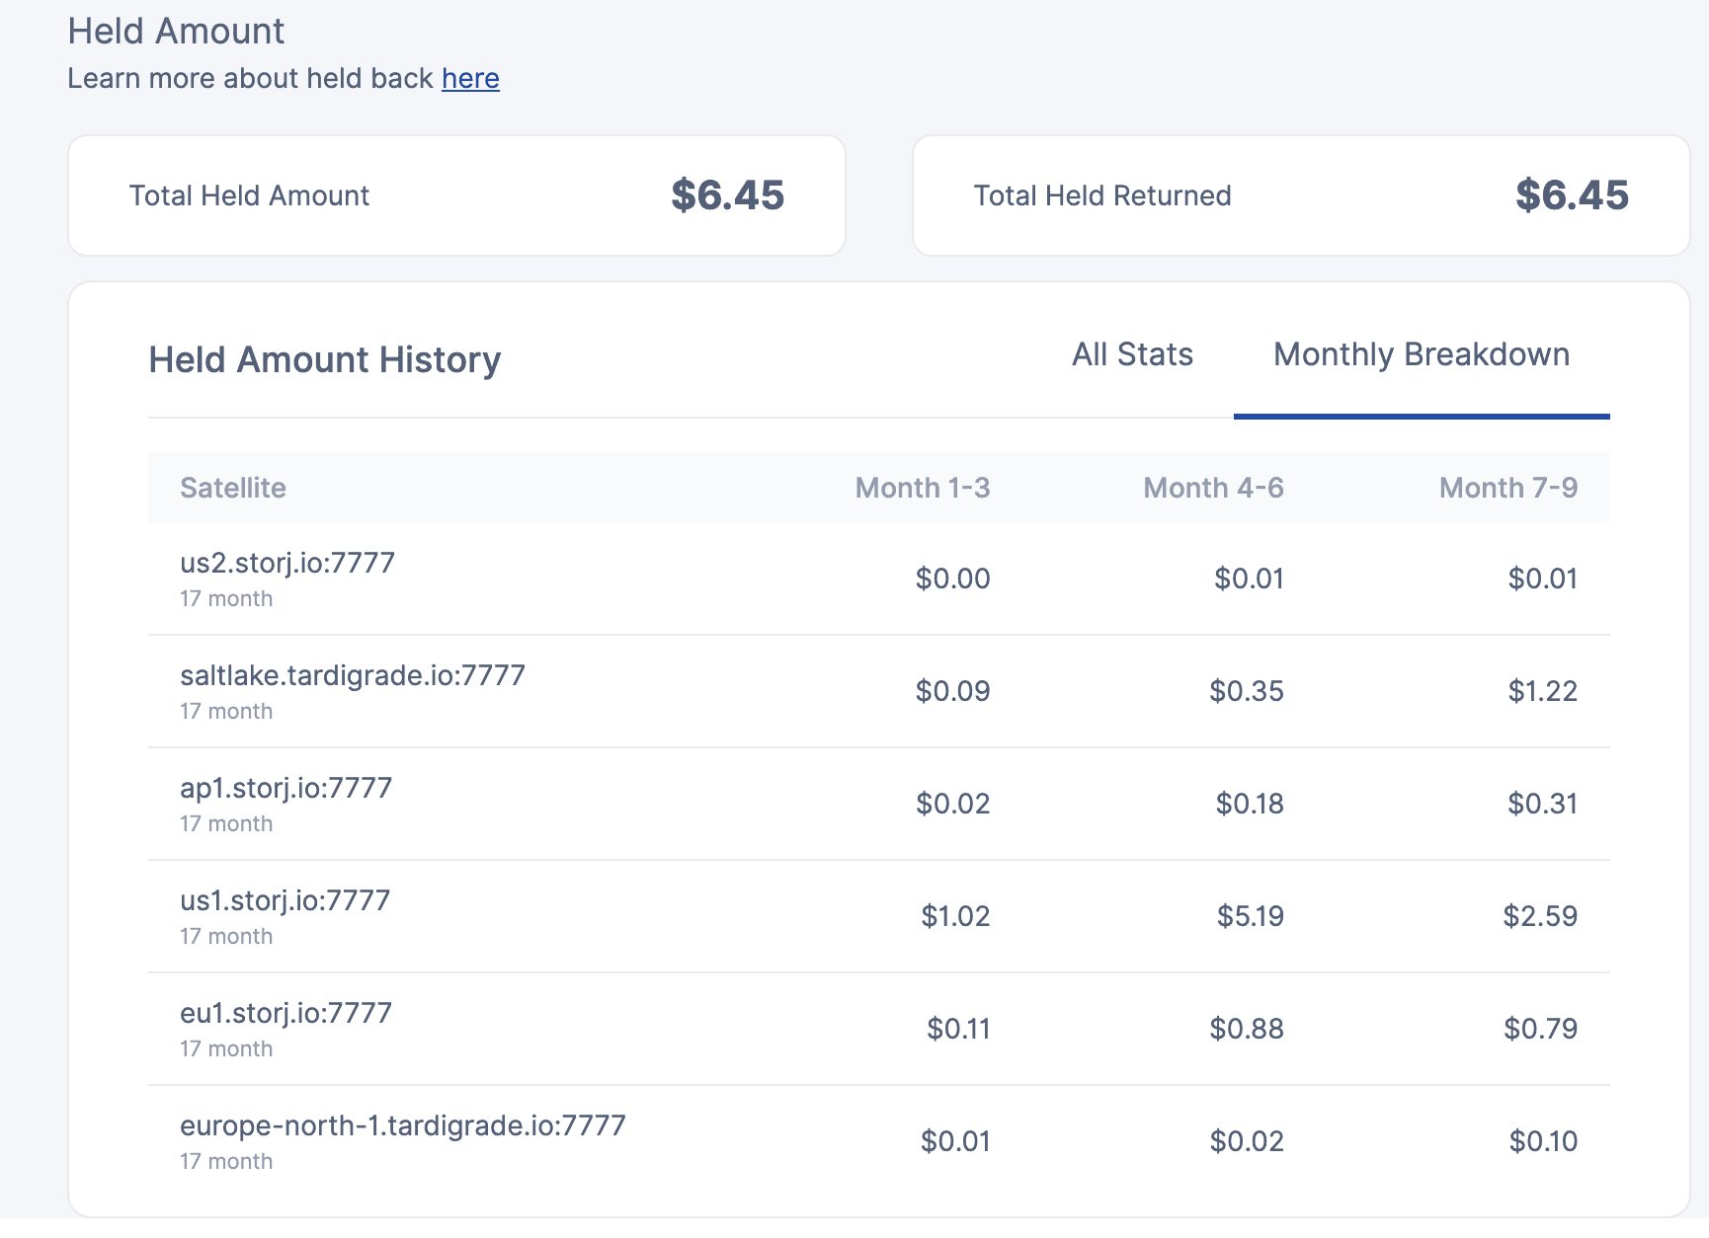Select the Monthly Breakdown tab
The width and height of the screenshot is (1709, 1238).
(x=1421, y=354)
